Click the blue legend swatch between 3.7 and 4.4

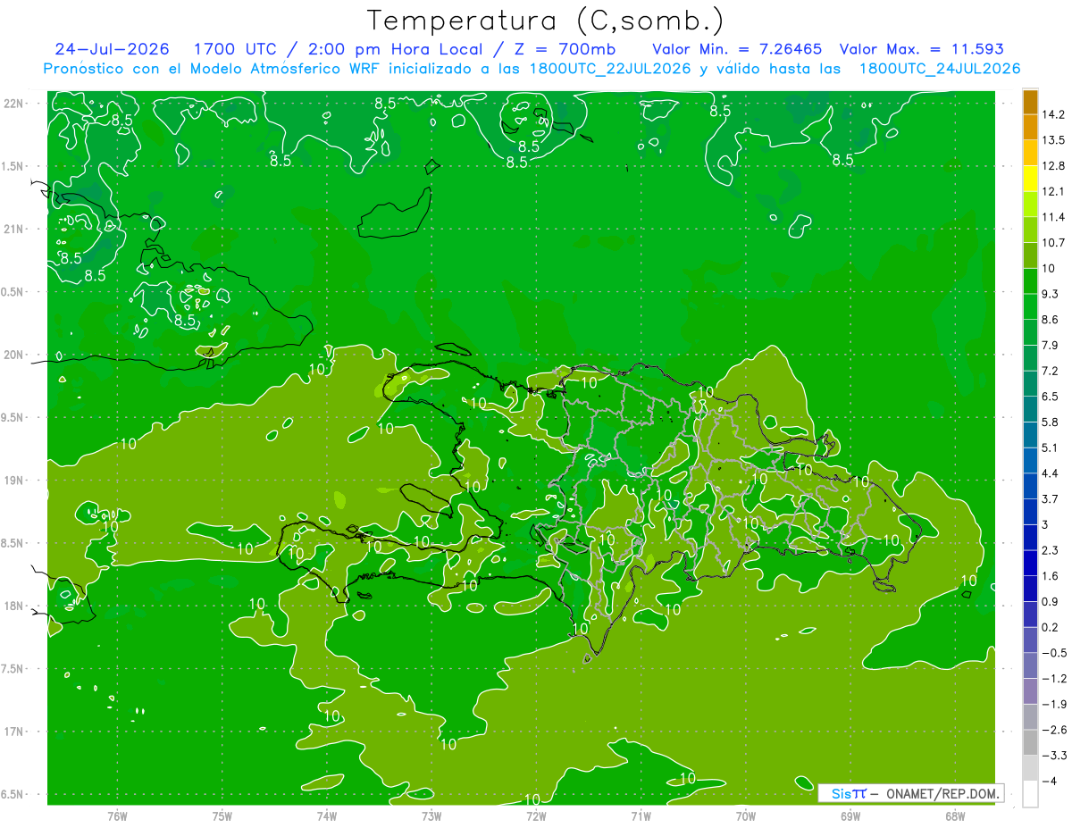(x=1030, y=486)
